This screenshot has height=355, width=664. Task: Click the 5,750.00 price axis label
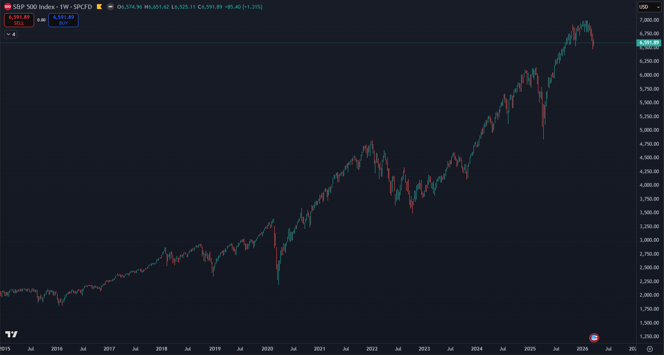pyautogui.click(x=649, y=89)
